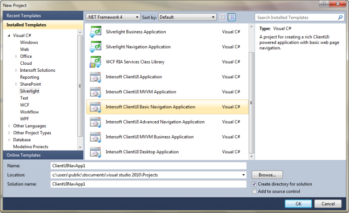Click the template list scroll-up arrow
This screenshot has height=213, width=349.
[x=251, y=27]
